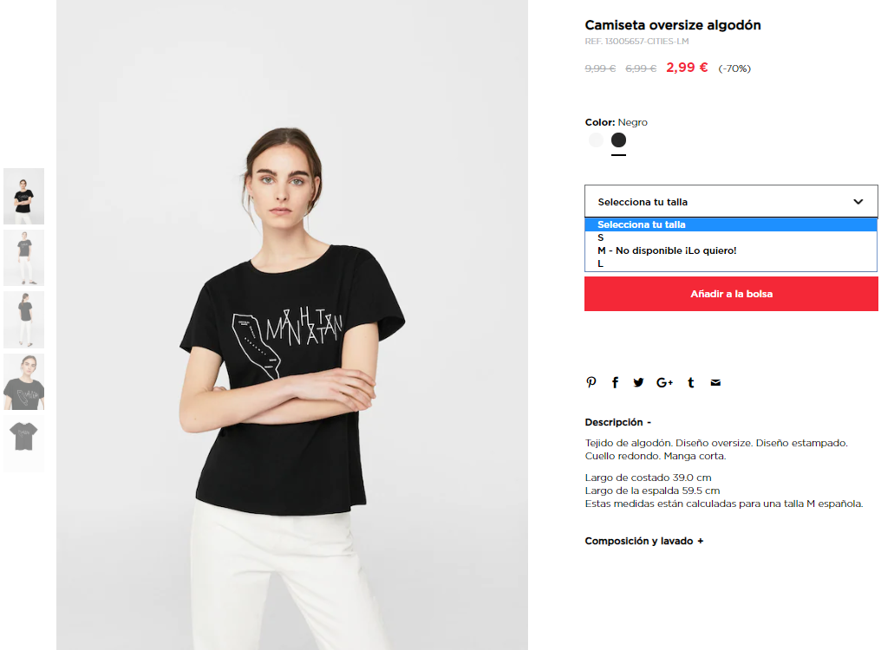This screenshot has height=650, width=881.
Task: Share product on Facebook
Action: 616,382
